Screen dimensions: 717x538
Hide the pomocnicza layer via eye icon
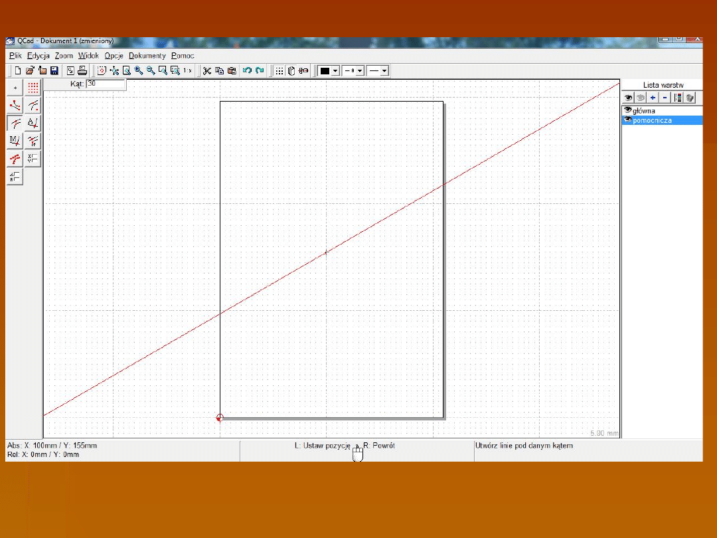[627, 120]
